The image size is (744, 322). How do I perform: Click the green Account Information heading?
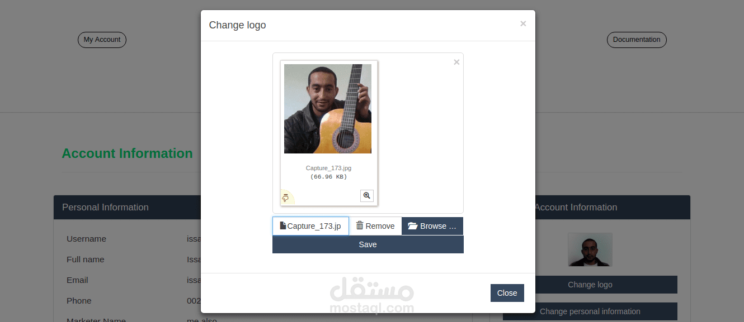point(127,153)
